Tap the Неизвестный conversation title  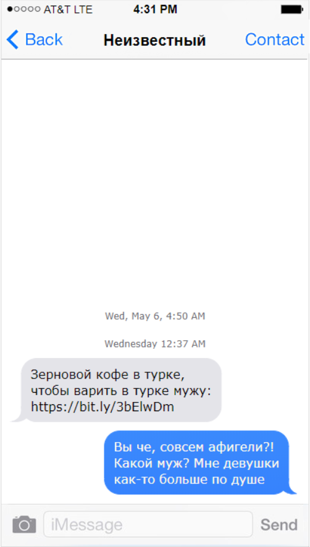[x=154, y=41]
